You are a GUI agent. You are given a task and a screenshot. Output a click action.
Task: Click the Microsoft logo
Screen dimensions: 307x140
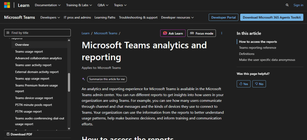[x=7, y=5]
